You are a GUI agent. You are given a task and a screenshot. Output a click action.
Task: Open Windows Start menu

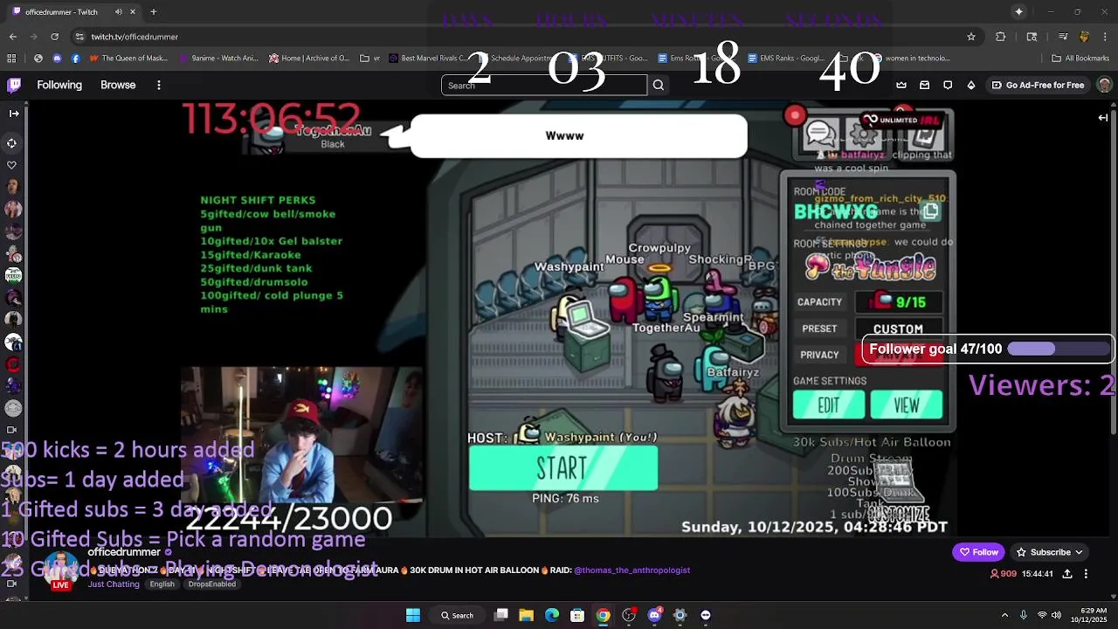412,615
